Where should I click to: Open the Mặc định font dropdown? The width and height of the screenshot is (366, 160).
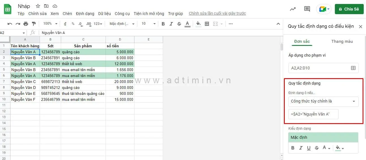click(122, 24)
